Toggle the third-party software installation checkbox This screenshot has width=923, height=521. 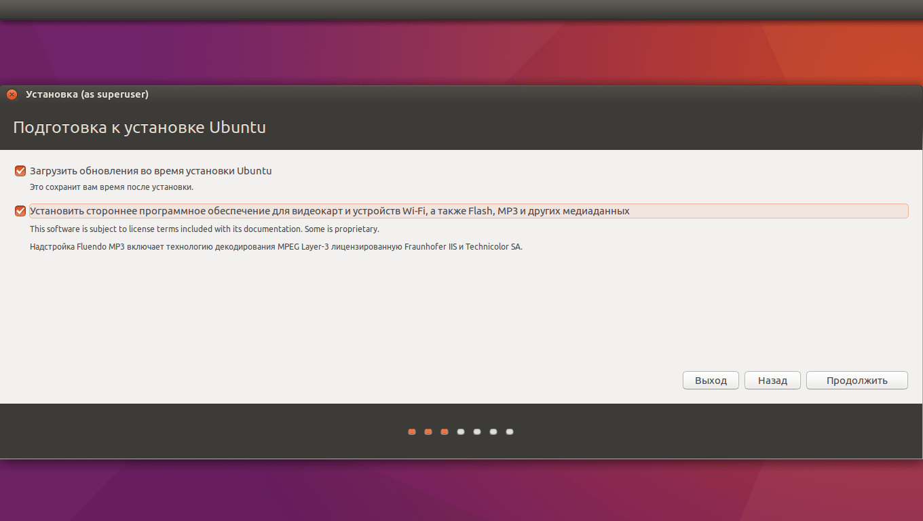20,211
